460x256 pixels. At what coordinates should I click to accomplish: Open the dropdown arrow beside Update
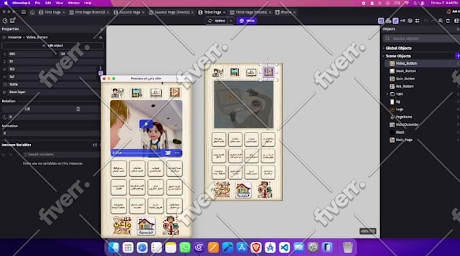click(x=231, y=21)
